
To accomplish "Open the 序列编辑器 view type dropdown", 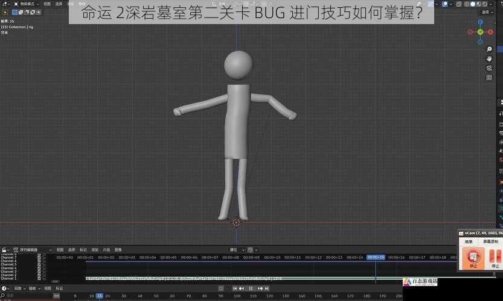I will pyautogui.click(x=32, y=250).
